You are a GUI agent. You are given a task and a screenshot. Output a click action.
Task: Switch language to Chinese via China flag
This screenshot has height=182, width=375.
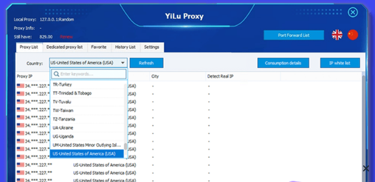pos(353,35)
